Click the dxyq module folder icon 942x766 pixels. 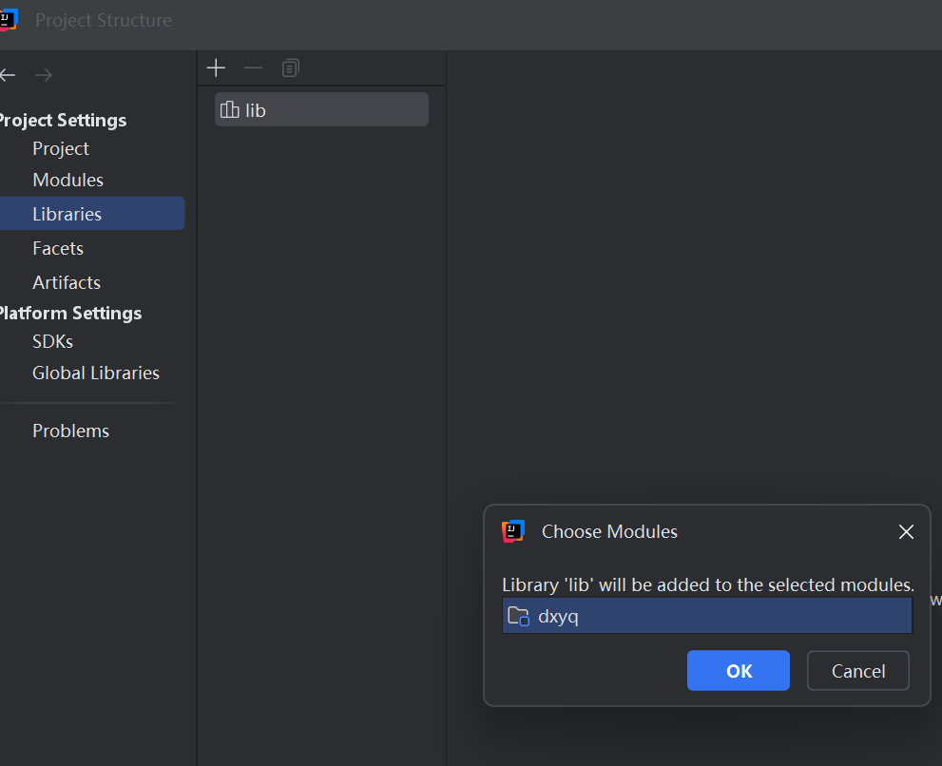click(518, 616)
